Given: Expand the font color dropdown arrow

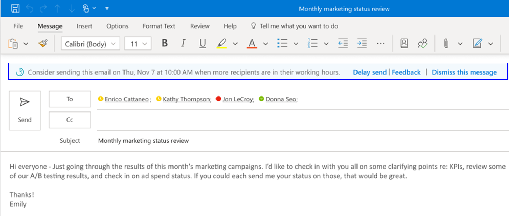Looking at the screenshot, I should click(x=266, y=44).
